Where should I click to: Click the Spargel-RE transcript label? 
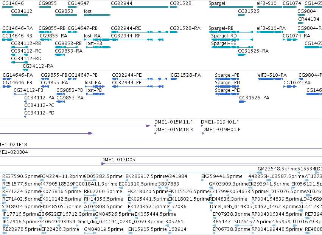tap(224, 43)
